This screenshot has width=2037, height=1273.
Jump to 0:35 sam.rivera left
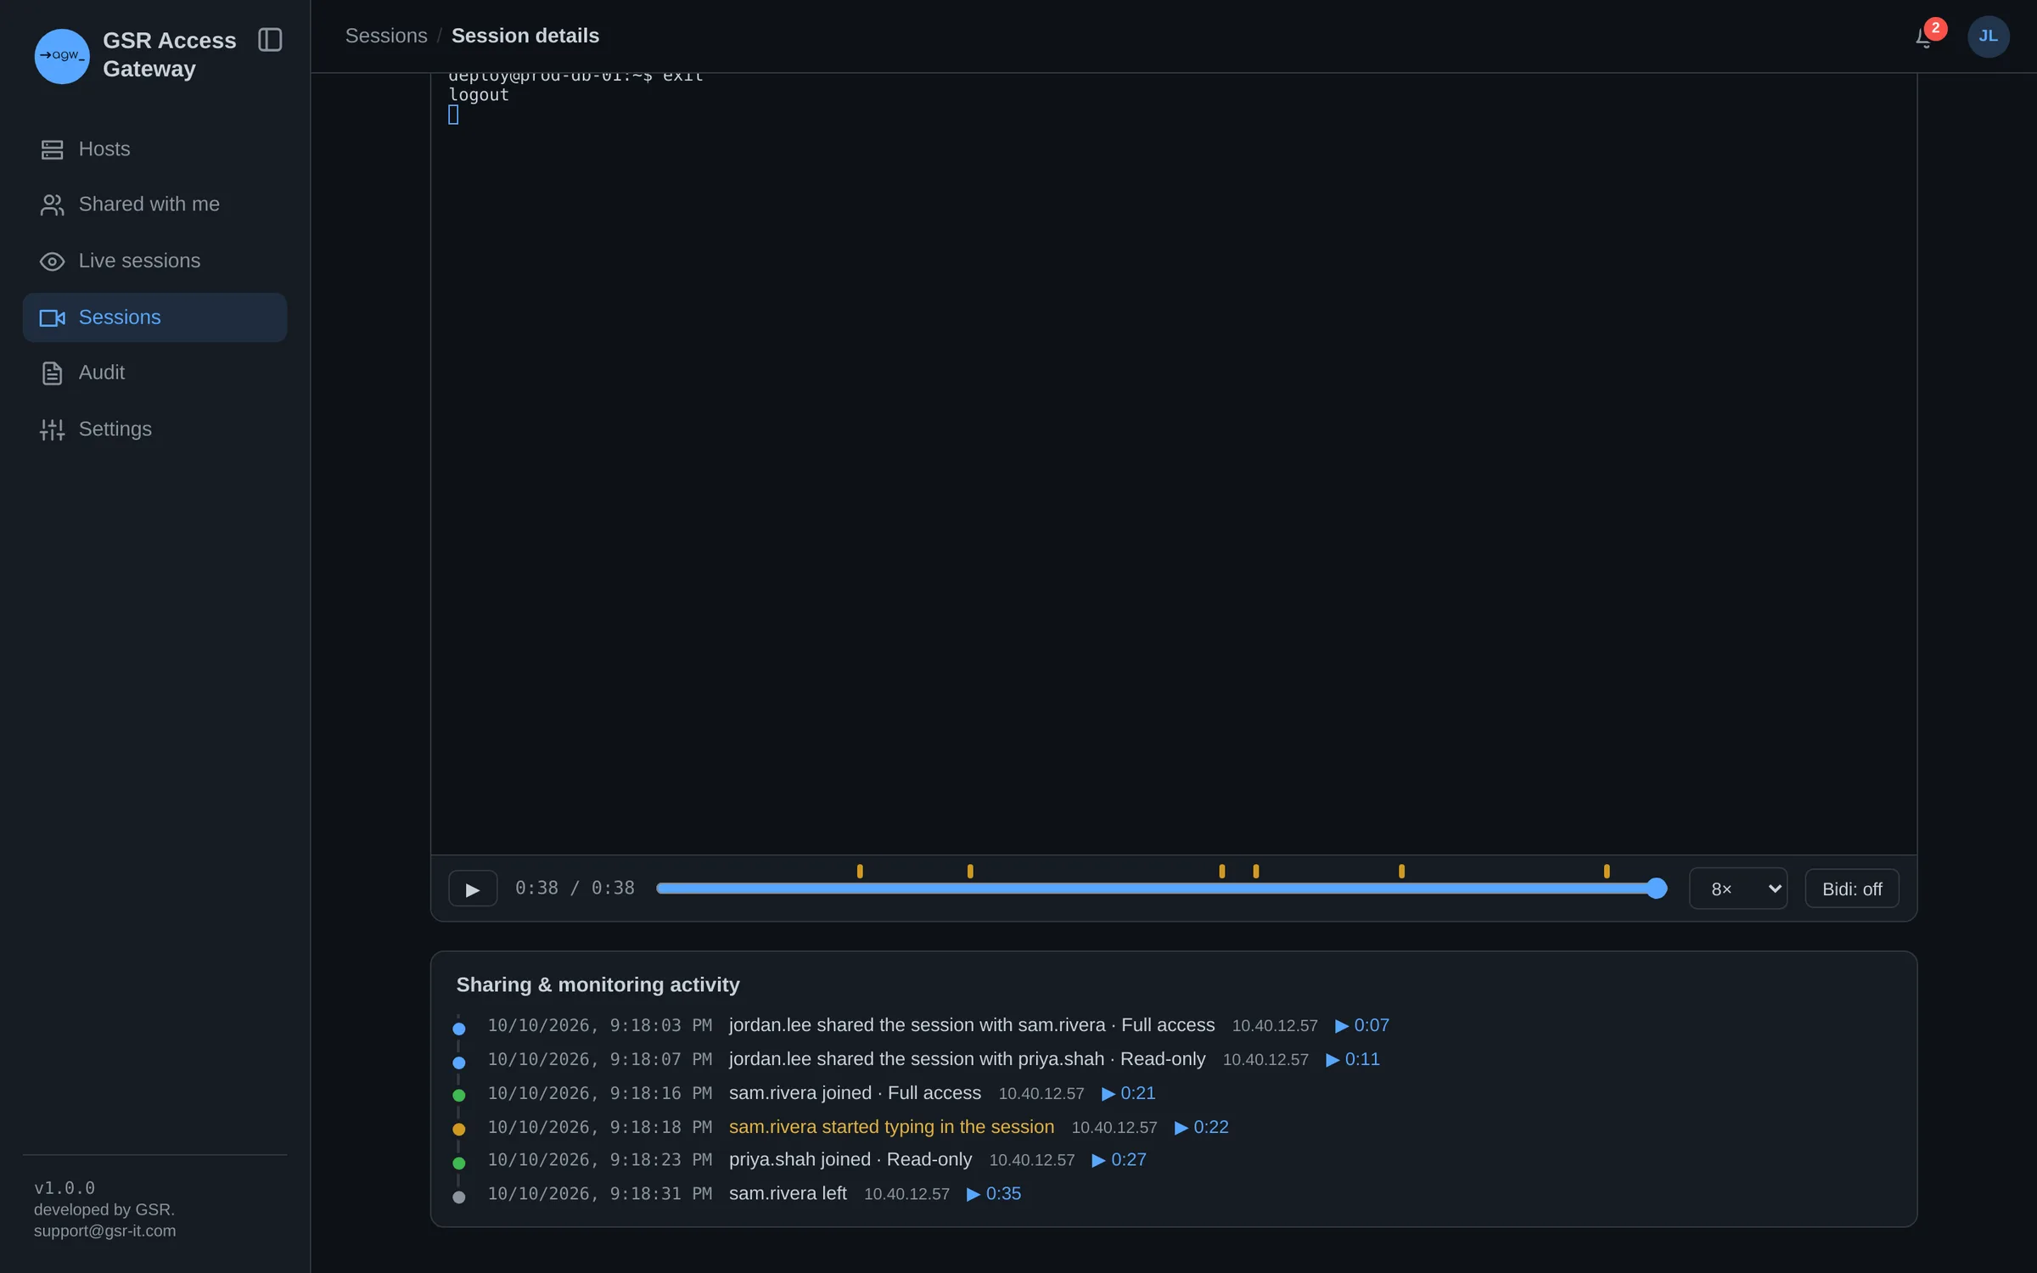[994, 1193]
